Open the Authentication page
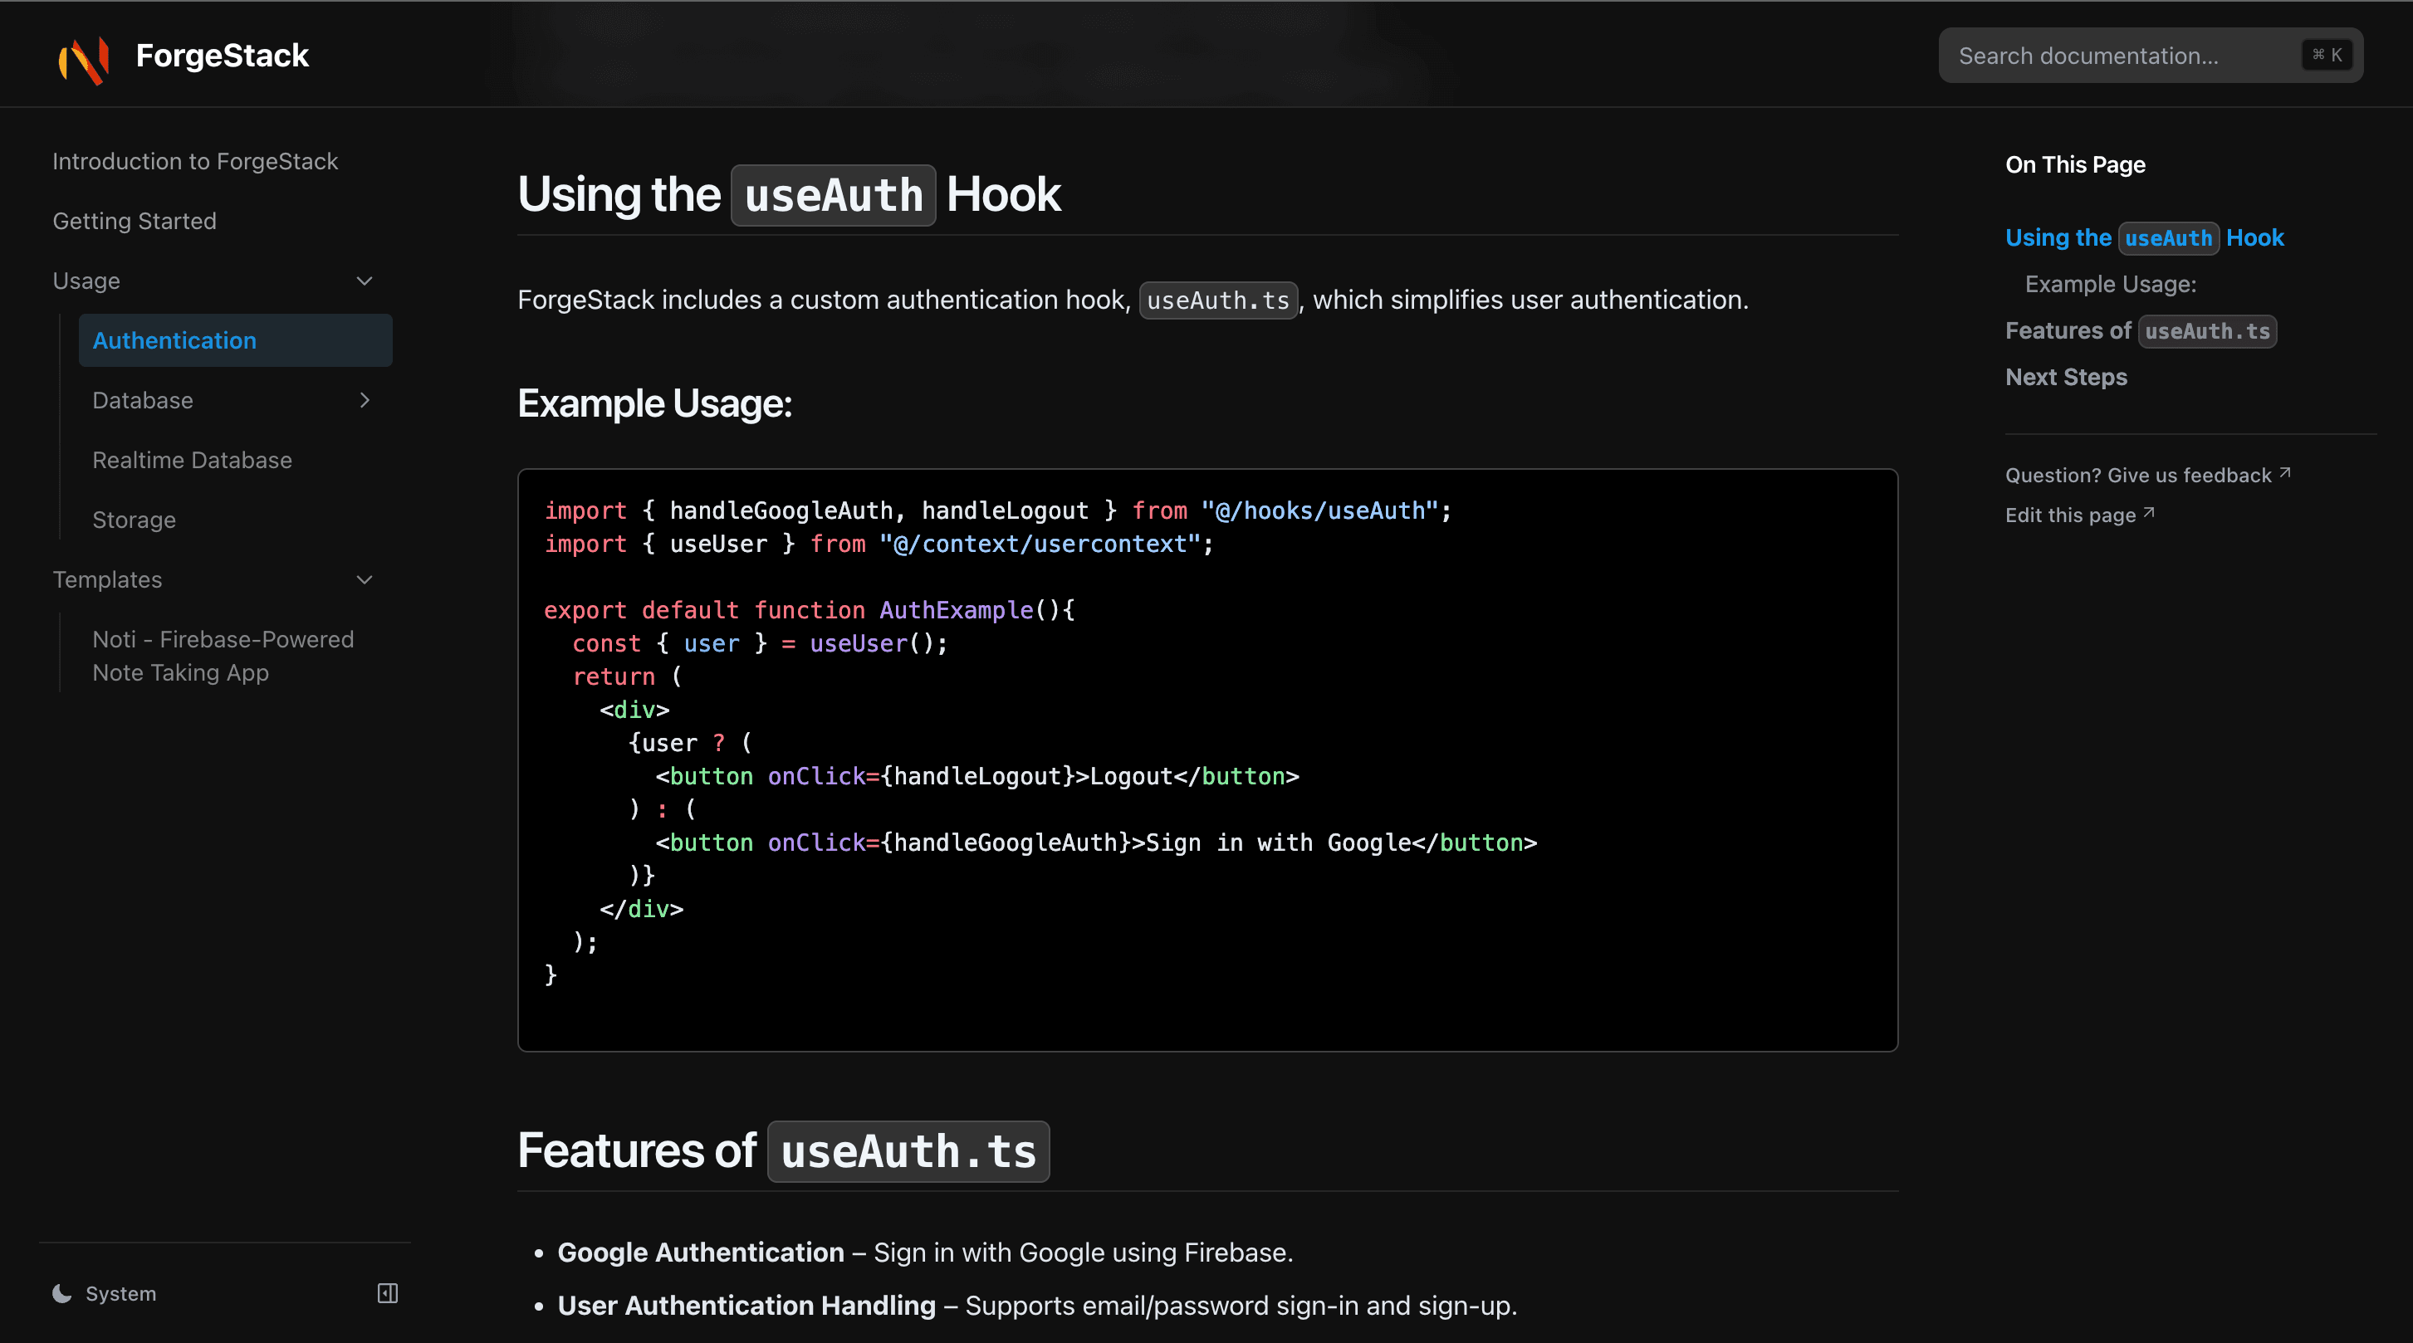This screenshot has width=2413, height=1343. click(x=174, y=340)
